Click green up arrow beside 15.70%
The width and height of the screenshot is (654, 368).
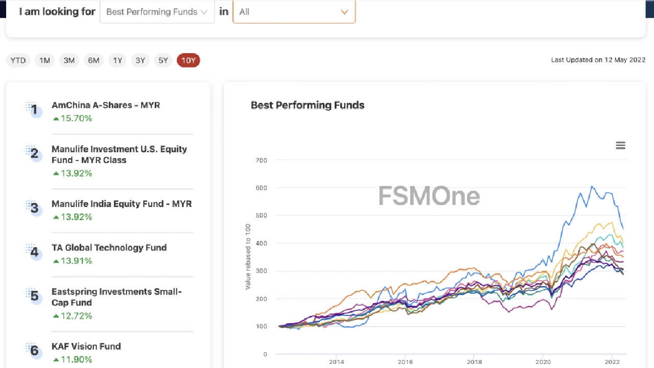[56, 119]
